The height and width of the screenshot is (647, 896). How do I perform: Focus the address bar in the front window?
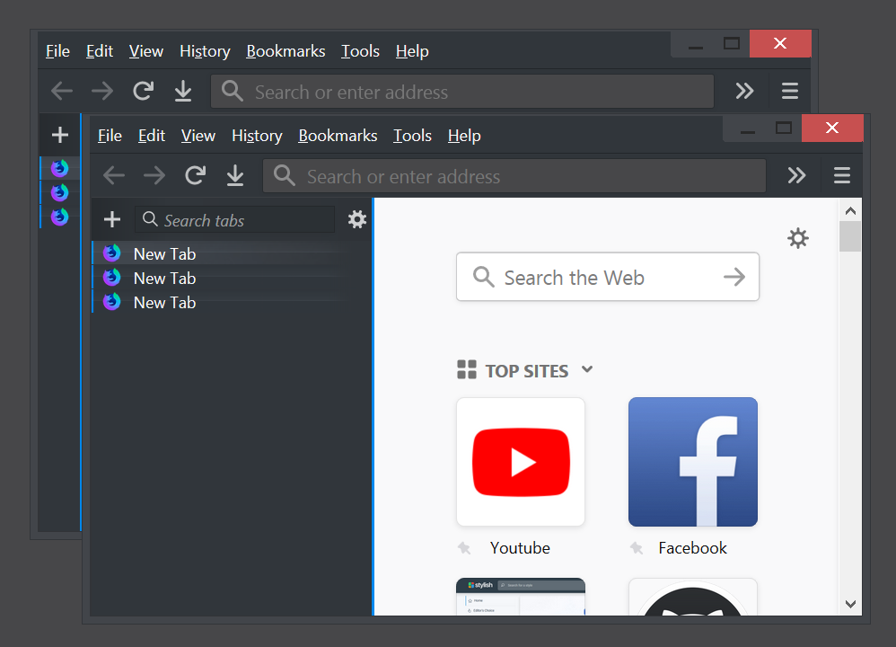[x=514, y=175]
